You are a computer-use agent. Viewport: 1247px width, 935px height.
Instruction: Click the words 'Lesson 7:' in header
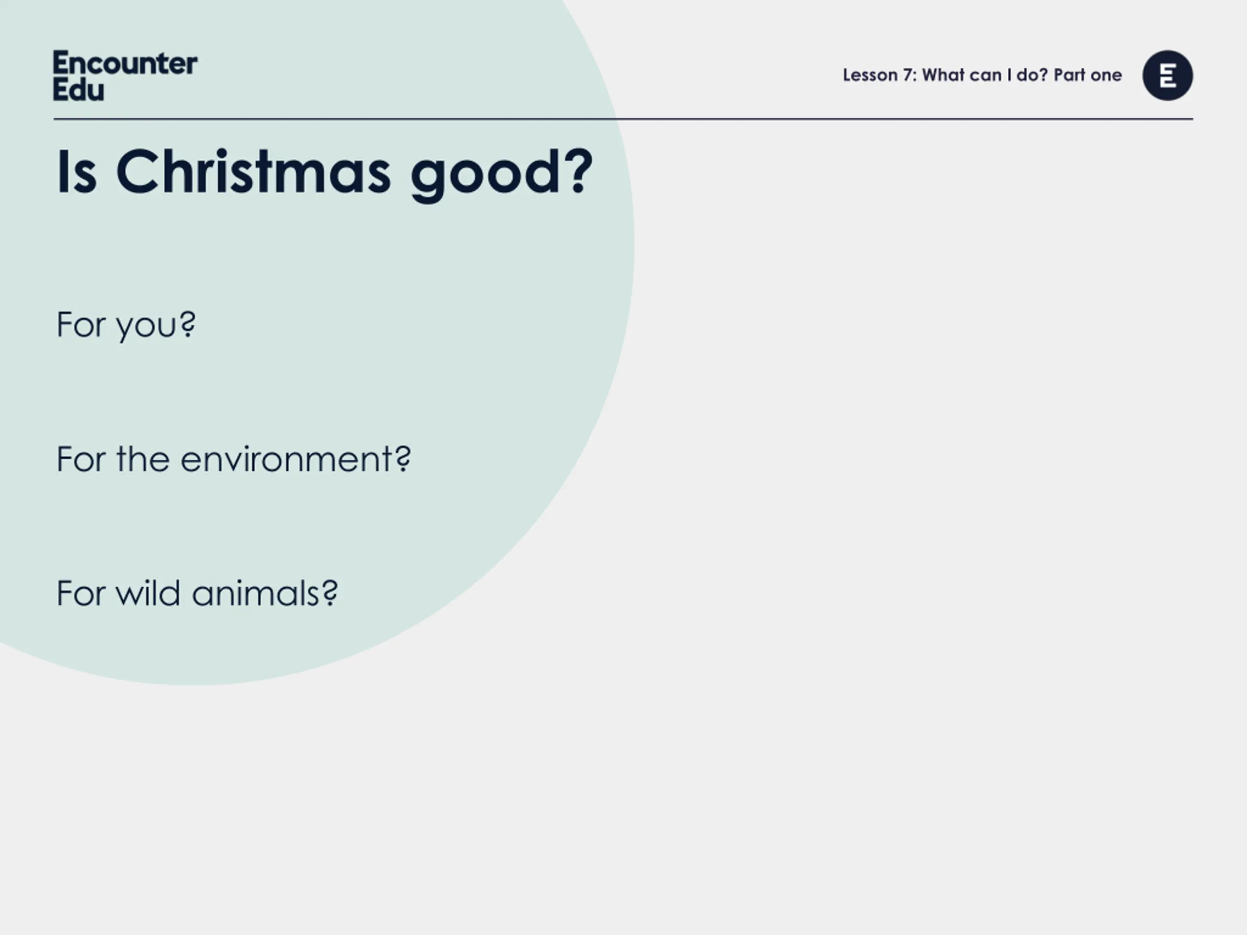click(879, 75)
